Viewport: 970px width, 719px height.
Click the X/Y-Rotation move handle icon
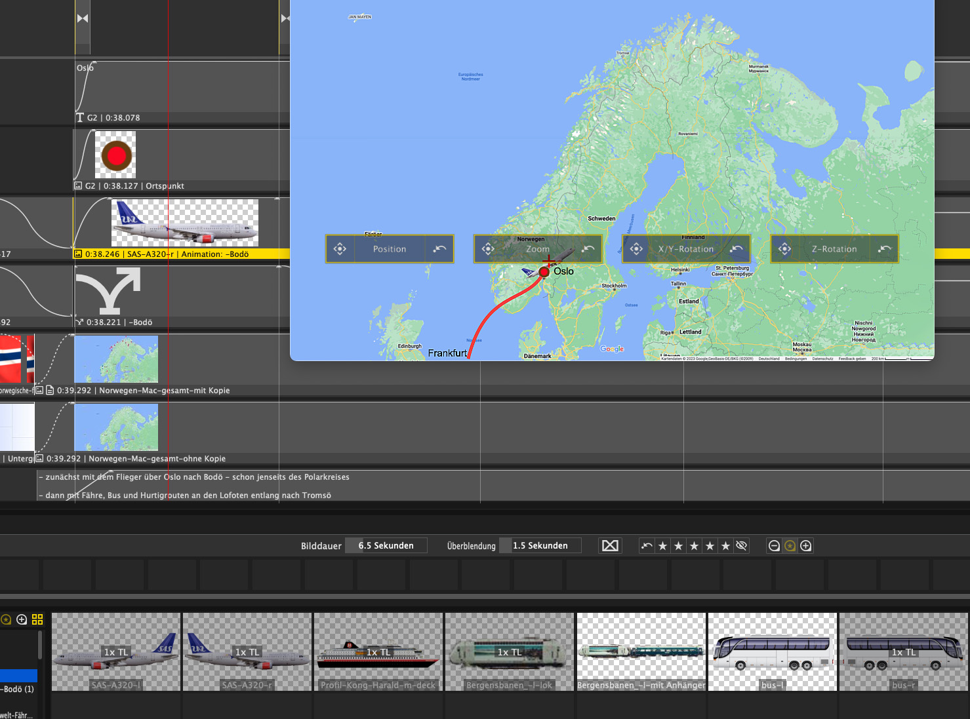point(636,249)
